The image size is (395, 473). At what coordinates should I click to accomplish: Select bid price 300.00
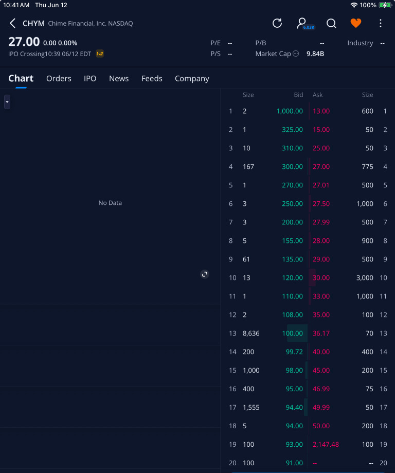[292, 167]
